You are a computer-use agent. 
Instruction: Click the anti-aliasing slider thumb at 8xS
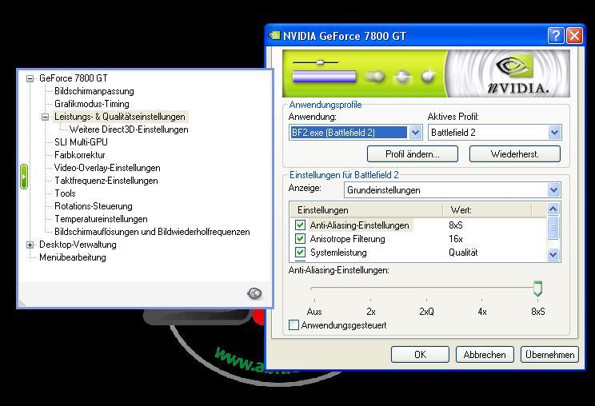click(537, 289)
